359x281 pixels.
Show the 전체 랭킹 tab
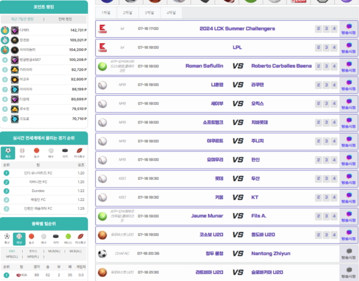point(65,19)
